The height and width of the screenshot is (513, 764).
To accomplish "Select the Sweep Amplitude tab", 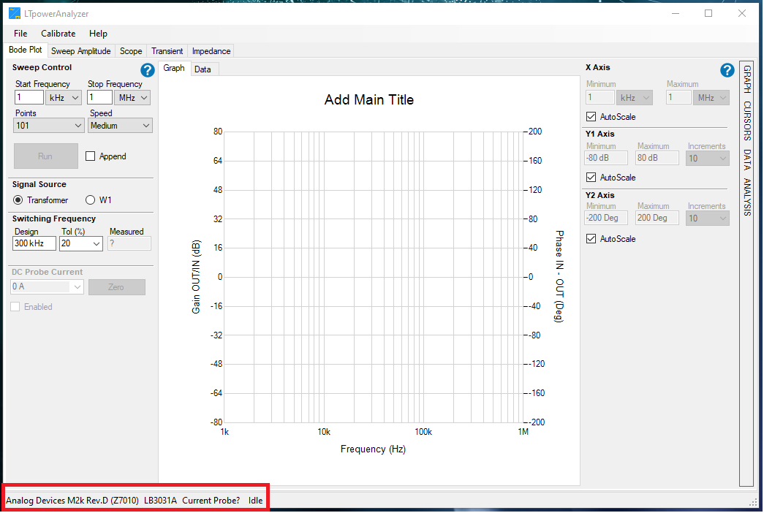I will coord(80,51).
